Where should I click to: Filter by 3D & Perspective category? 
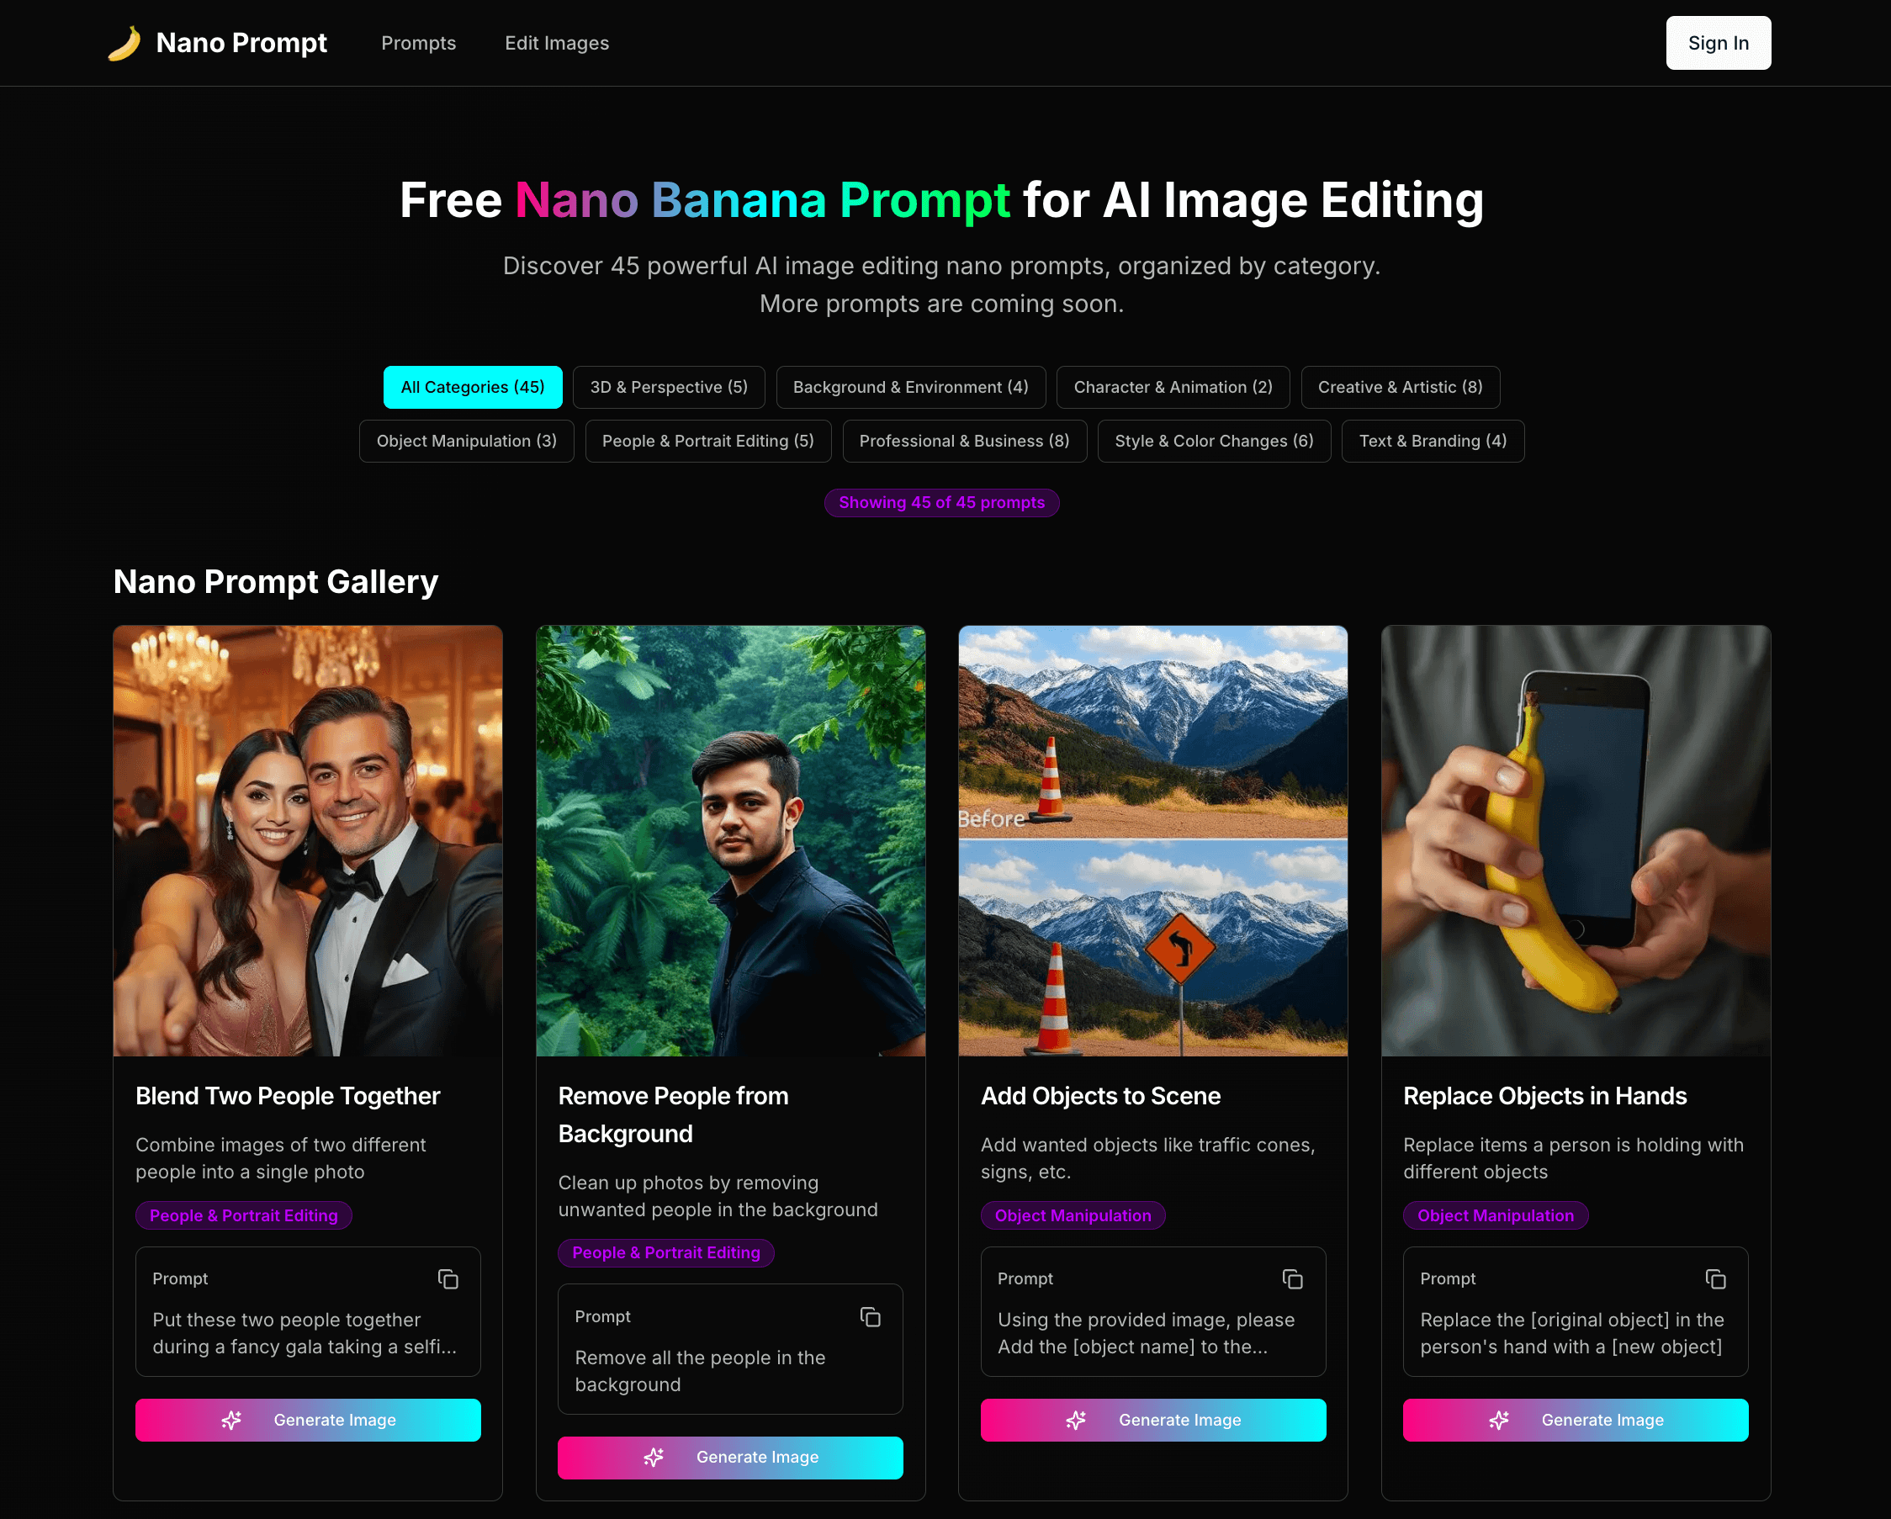(669, 387)
